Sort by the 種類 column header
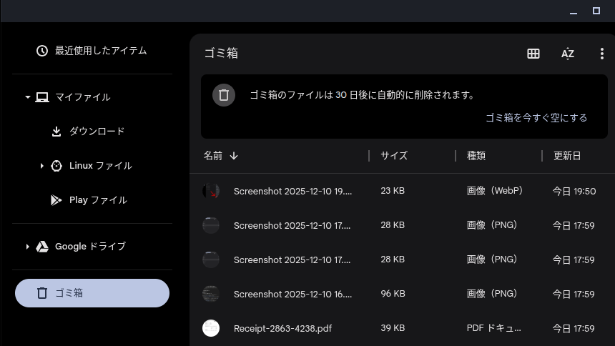615x346 pixels. [x=476, y=156]
